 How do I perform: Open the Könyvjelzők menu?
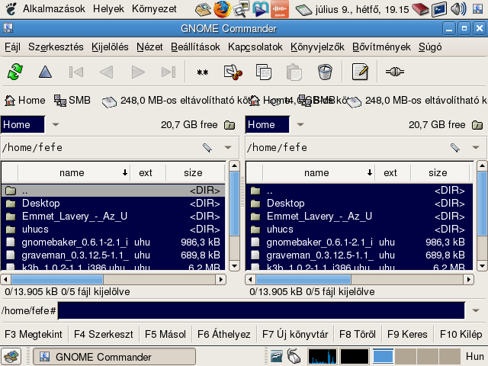coord(317,47)
